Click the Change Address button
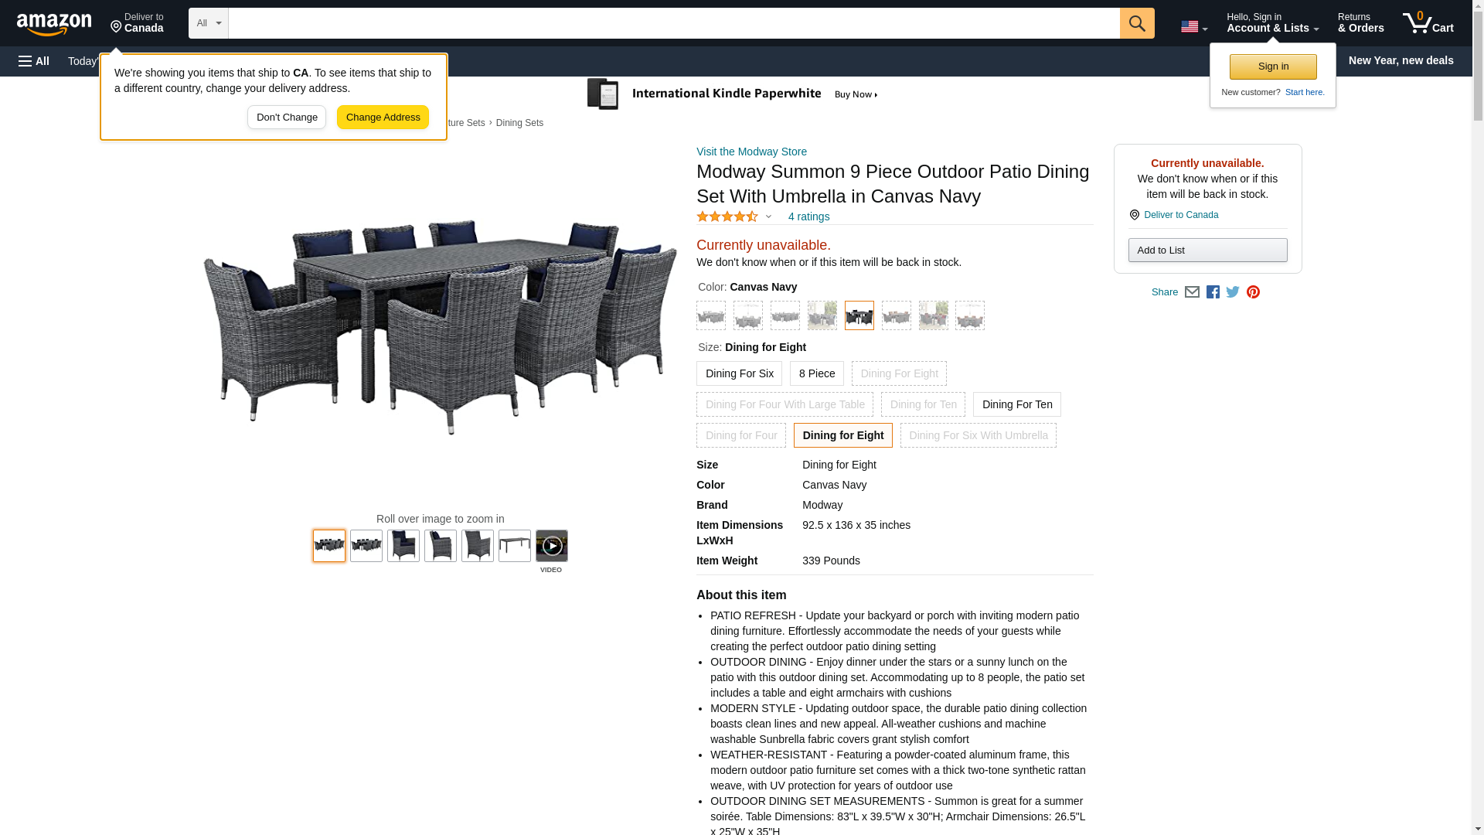1484x835 pixels. [383, 118]
